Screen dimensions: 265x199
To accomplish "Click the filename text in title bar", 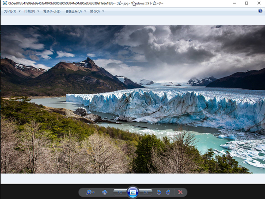I will [x=66, y=3].
